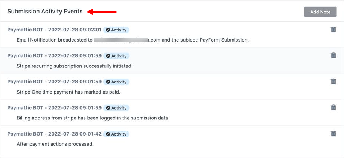Click the Paymattic BOT 09:02:01 entry title
Screen dimensions: 344x158
tap(55, 30)
